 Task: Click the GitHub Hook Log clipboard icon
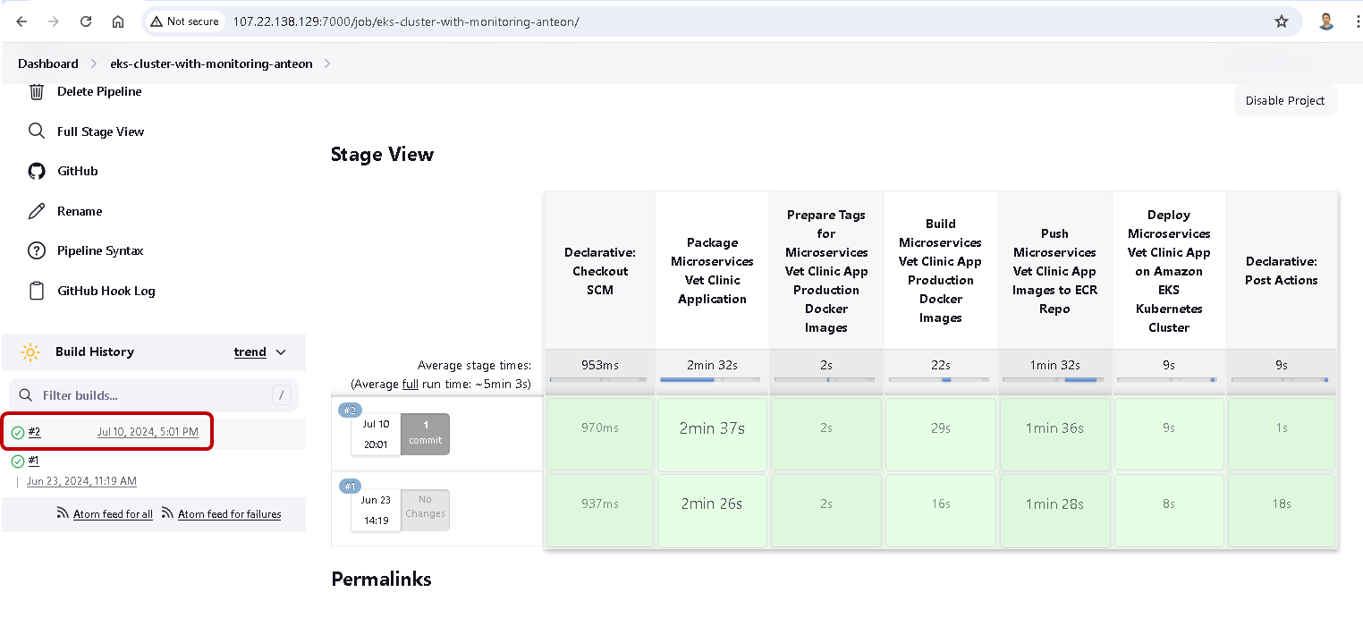pyautogui.click(x=37, y=291)
